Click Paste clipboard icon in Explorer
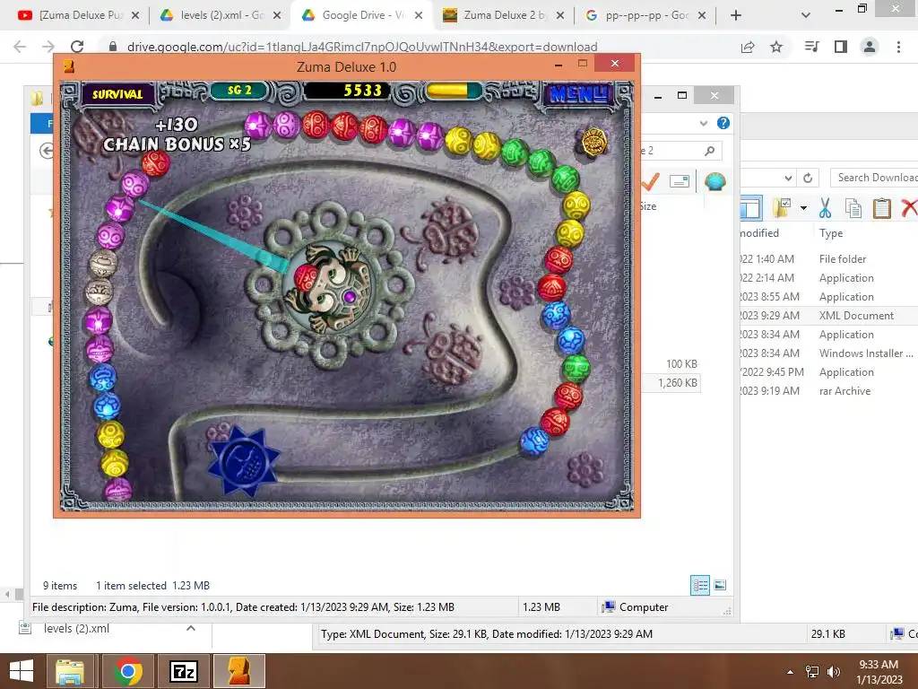The width and height of the screenshot is (918, 689). [881, 207]
